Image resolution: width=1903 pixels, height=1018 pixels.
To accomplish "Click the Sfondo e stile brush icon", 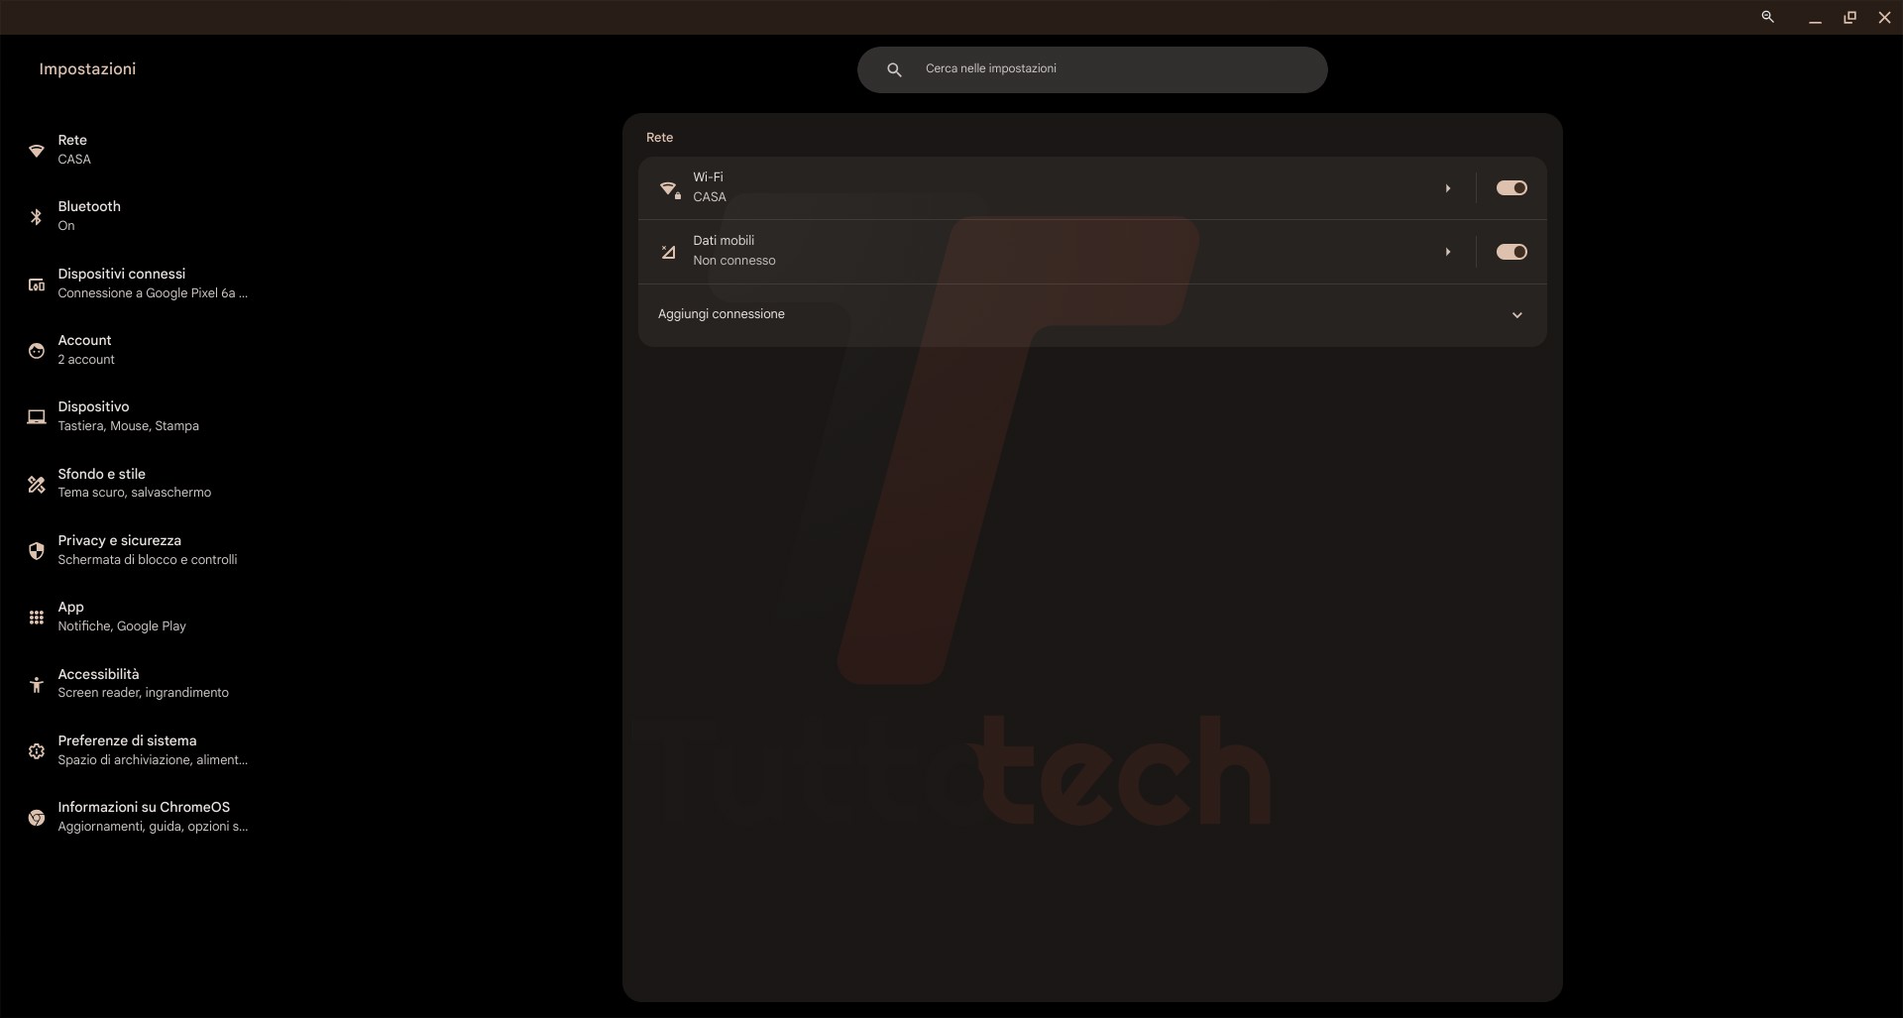I will tap(37, 484).
